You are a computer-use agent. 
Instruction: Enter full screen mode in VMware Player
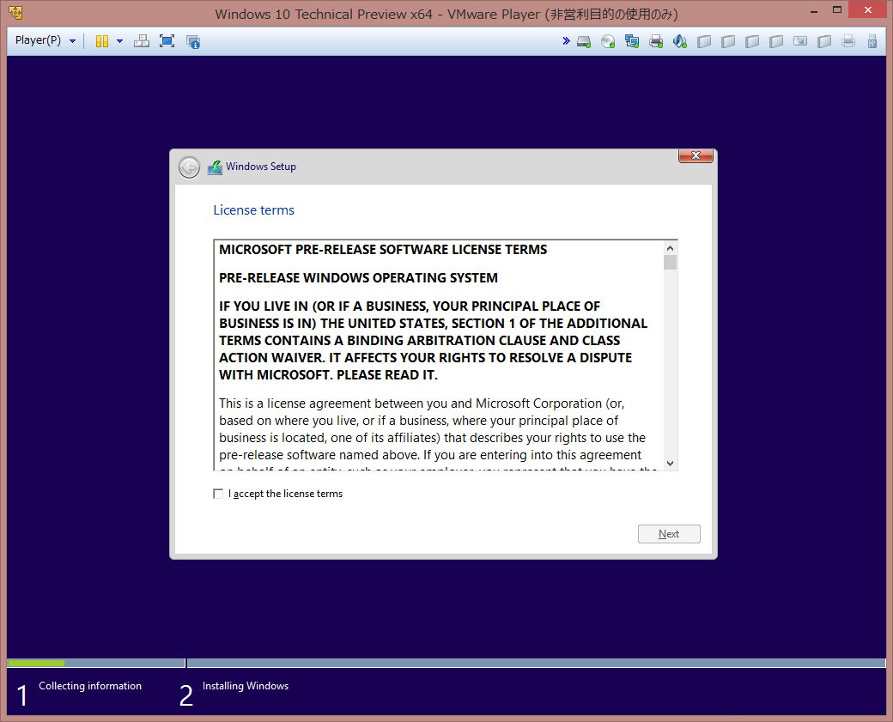[167, 41]
